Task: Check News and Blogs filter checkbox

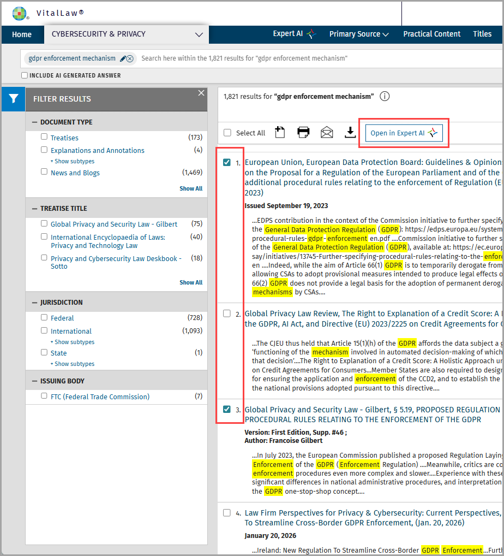Action: [44, 171]
